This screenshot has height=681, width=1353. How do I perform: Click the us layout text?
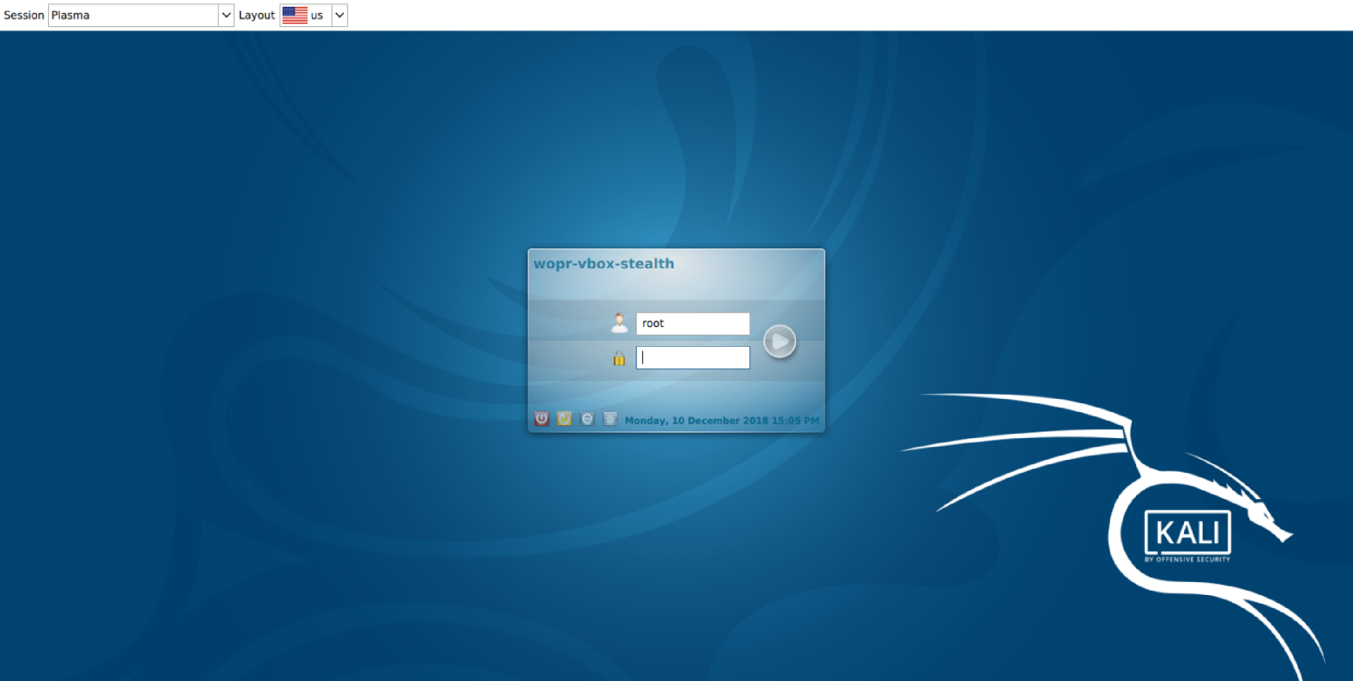pos(317,15)
